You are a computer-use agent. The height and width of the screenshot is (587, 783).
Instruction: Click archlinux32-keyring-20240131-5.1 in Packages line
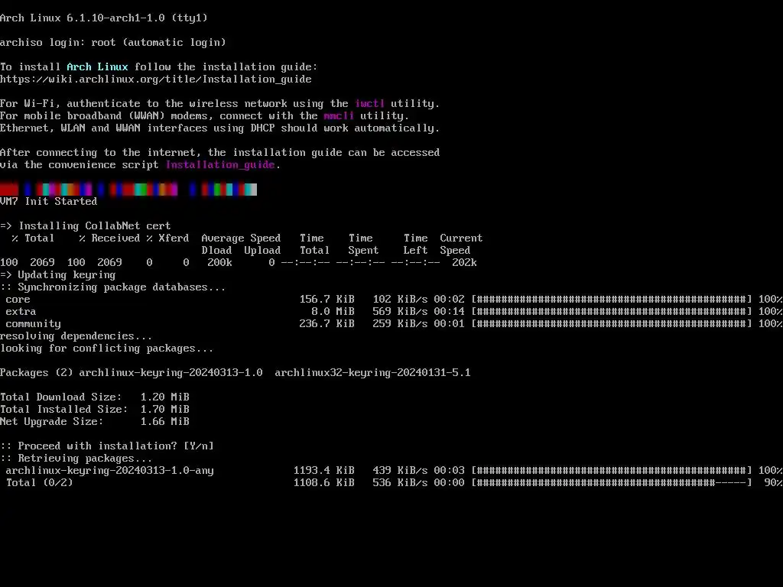(x=372, y=373)
